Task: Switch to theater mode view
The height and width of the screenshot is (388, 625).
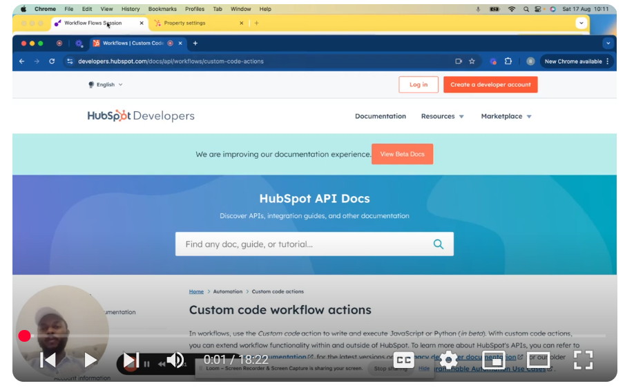Action: (x=538, y=360)
